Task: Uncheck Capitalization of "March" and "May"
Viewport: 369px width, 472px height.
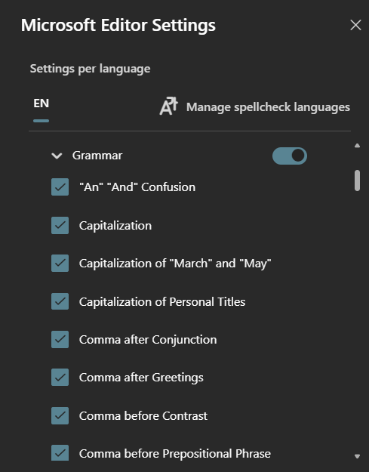Action: click(60, 263)
